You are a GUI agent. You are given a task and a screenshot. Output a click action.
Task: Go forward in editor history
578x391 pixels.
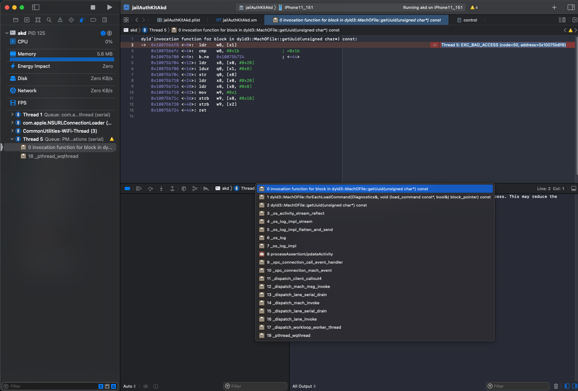point(144,20)
